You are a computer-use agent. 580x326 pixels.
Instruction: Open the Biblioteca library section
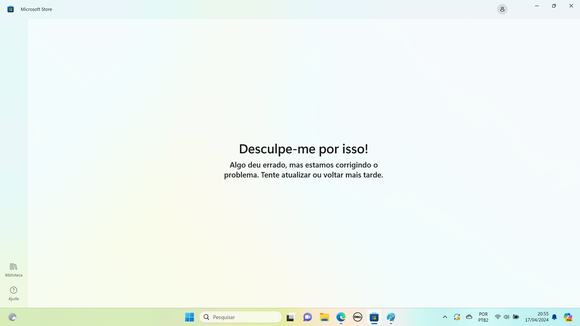coord(14,270)
